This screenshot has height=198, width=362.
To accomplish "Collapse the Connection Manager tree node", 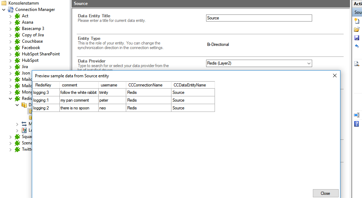I will (4, 10).
